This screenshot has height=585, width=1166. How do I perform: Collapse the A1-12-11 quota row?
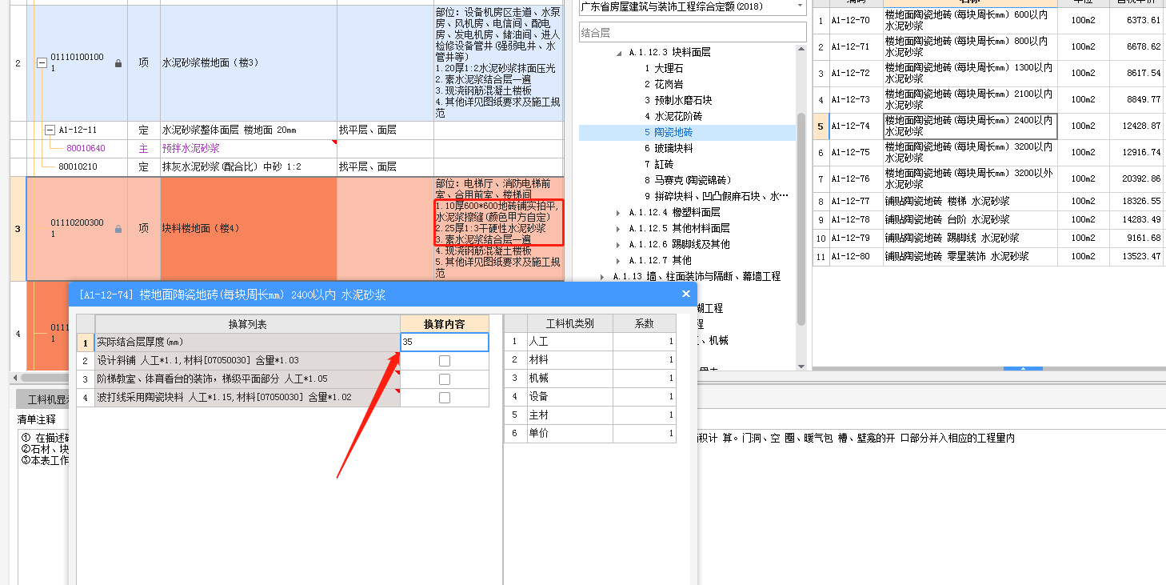click(50, 130)
